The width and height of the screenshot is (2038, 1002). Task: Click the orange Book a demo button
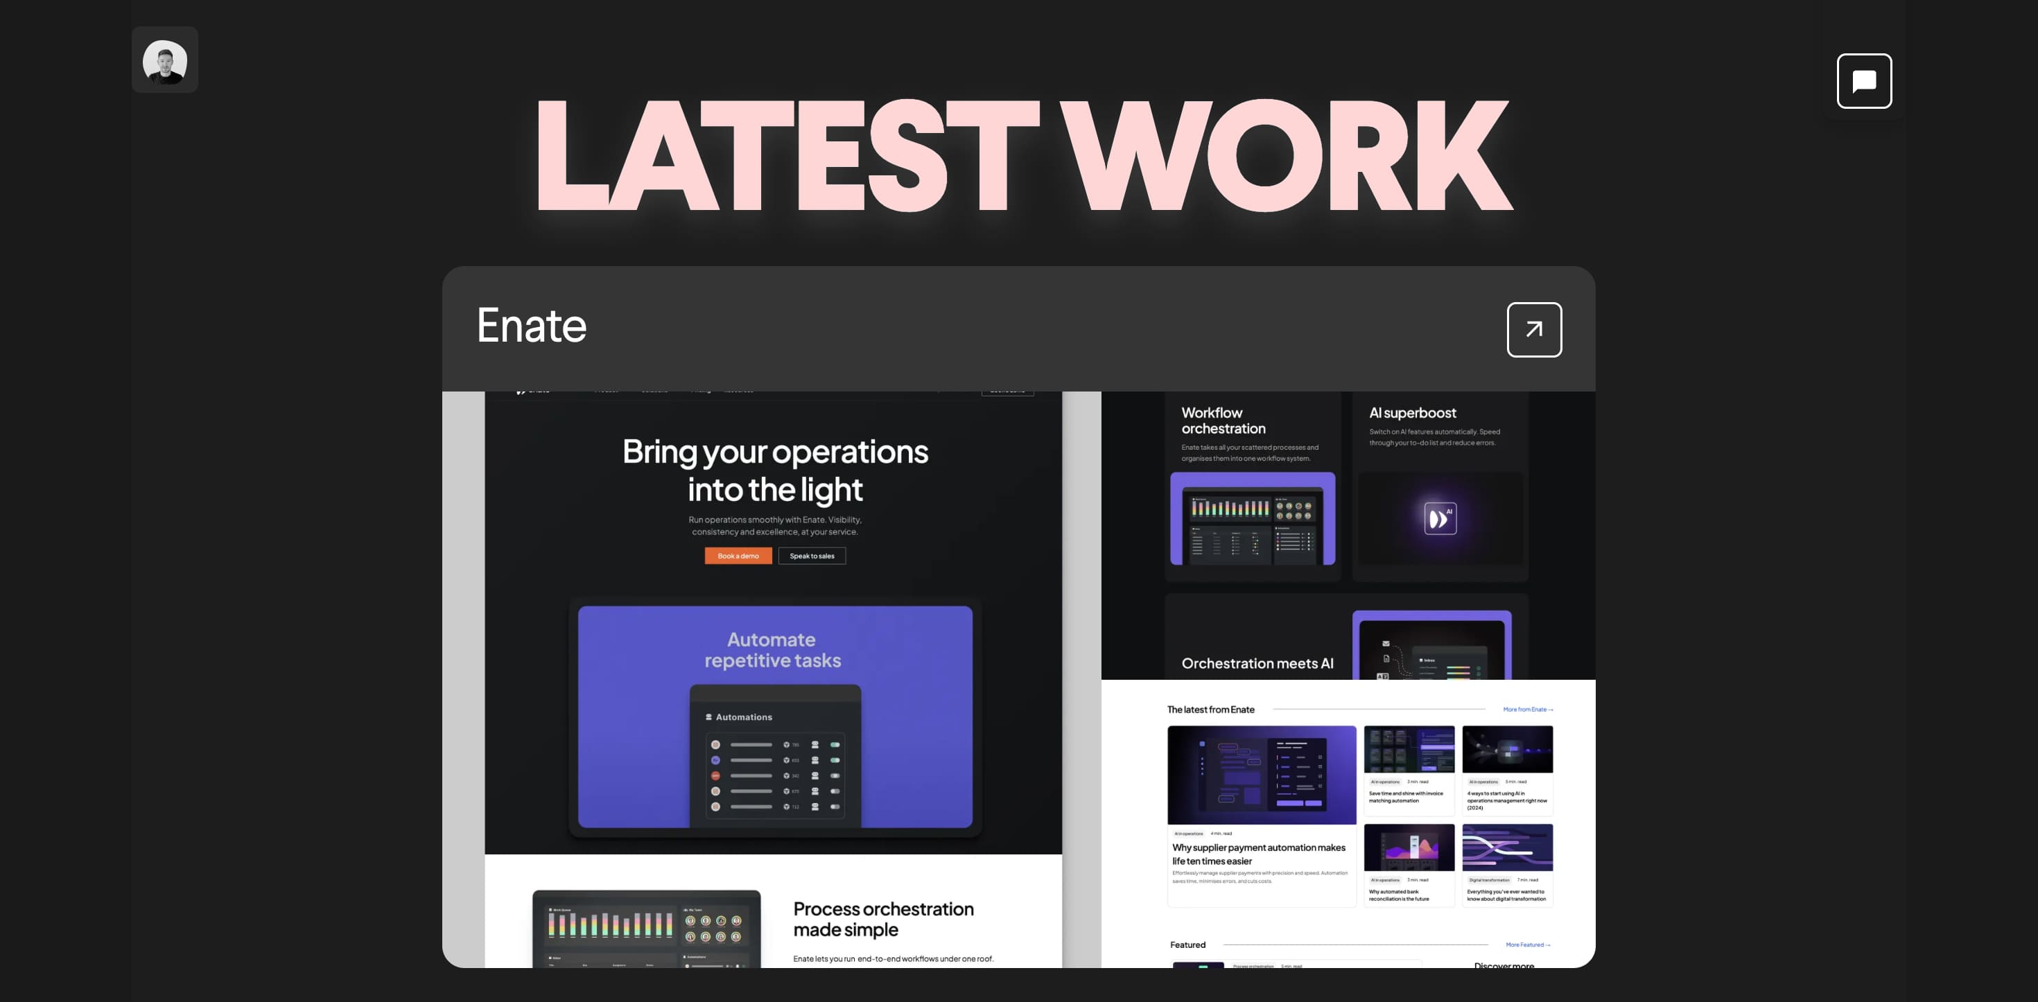738,556
